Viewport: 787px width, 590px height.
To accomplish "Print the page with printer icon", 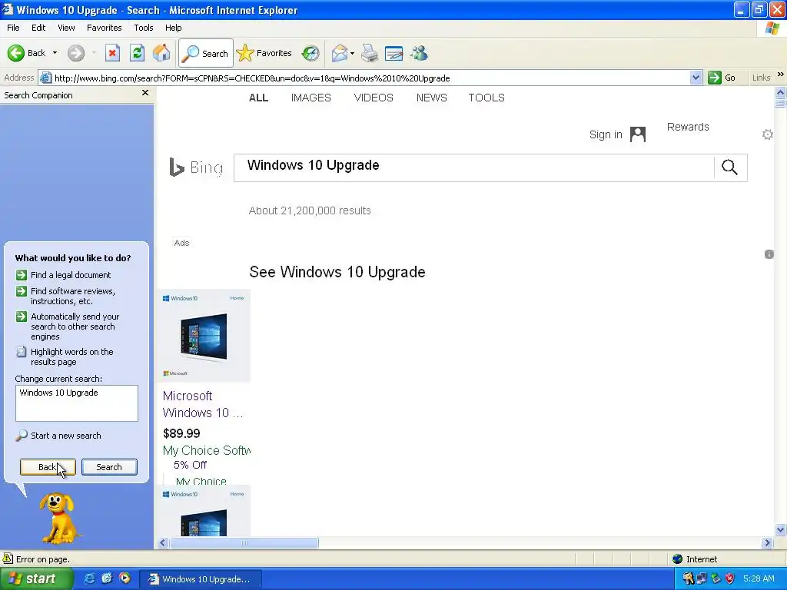I will 370,53.
